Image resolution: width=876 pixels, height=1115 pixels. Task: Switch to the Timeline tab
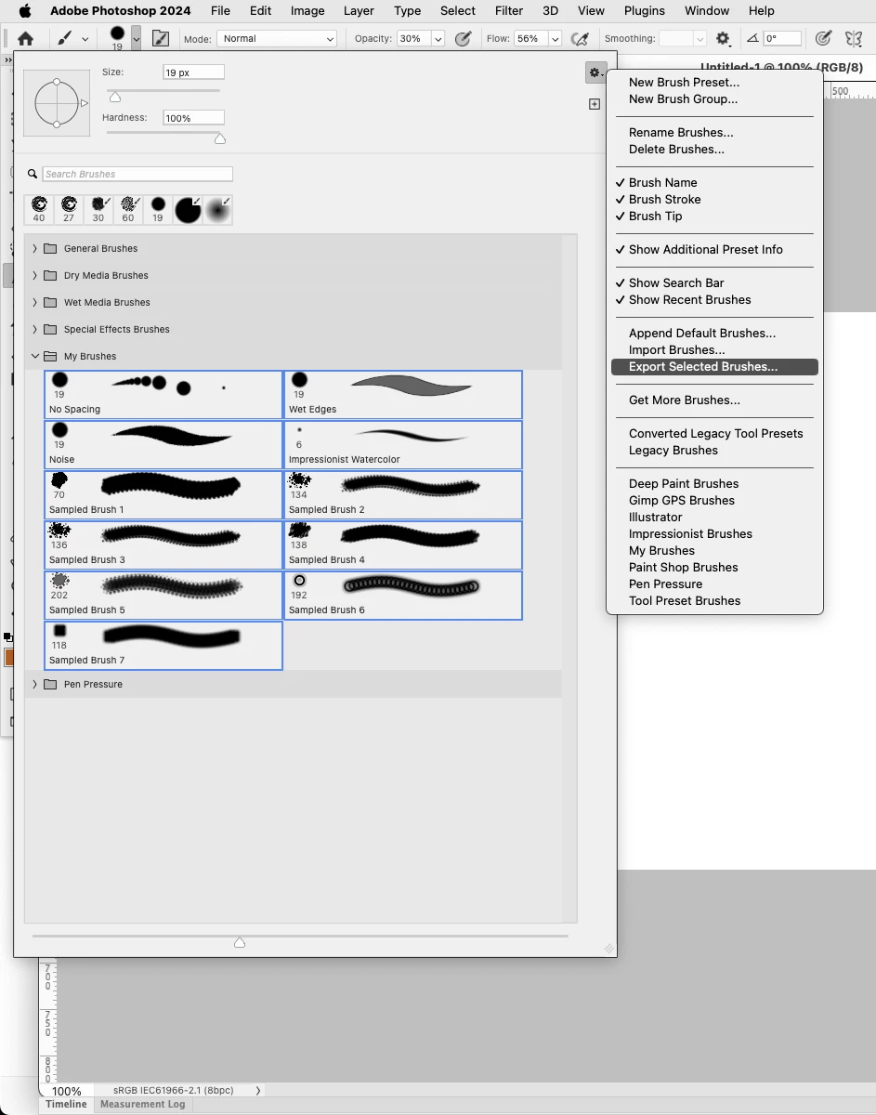pyautogui.click(x=66, y=1105)
